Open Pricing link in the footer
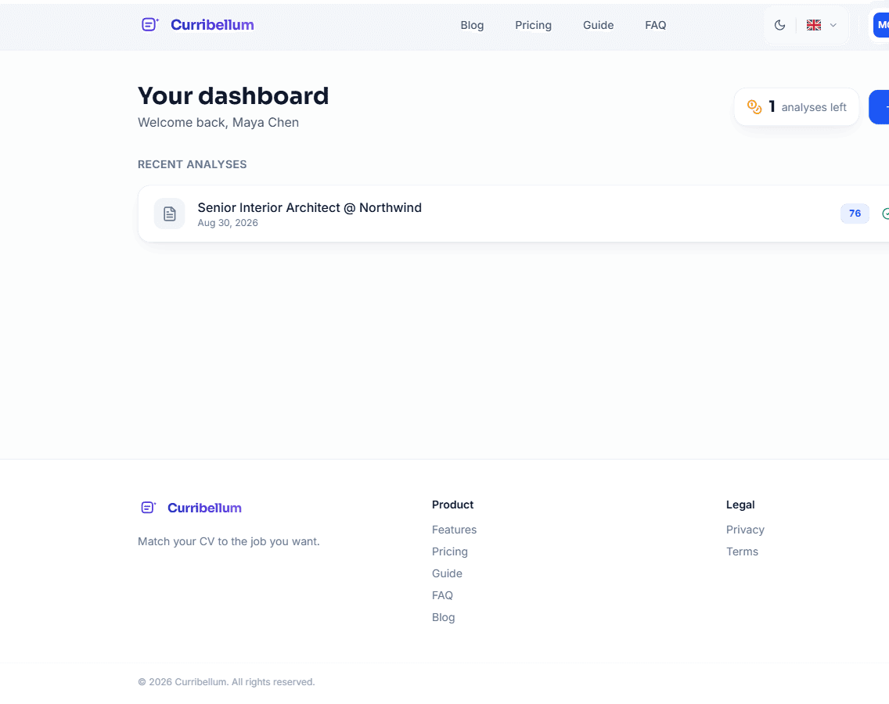The height and width of the screenshot is (704, 889). (450, 551)
